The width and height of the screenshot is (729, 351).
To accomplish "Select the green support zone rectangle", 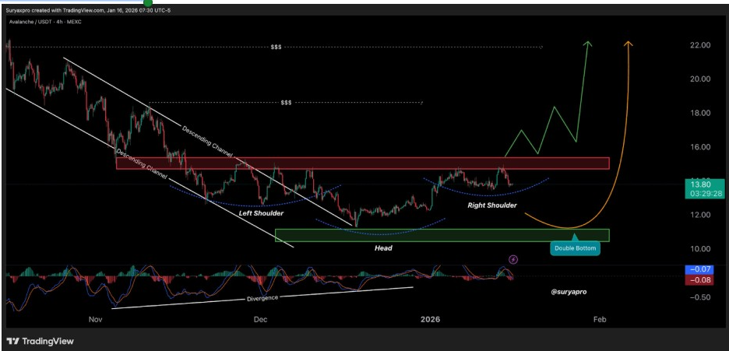I will 442,235.
